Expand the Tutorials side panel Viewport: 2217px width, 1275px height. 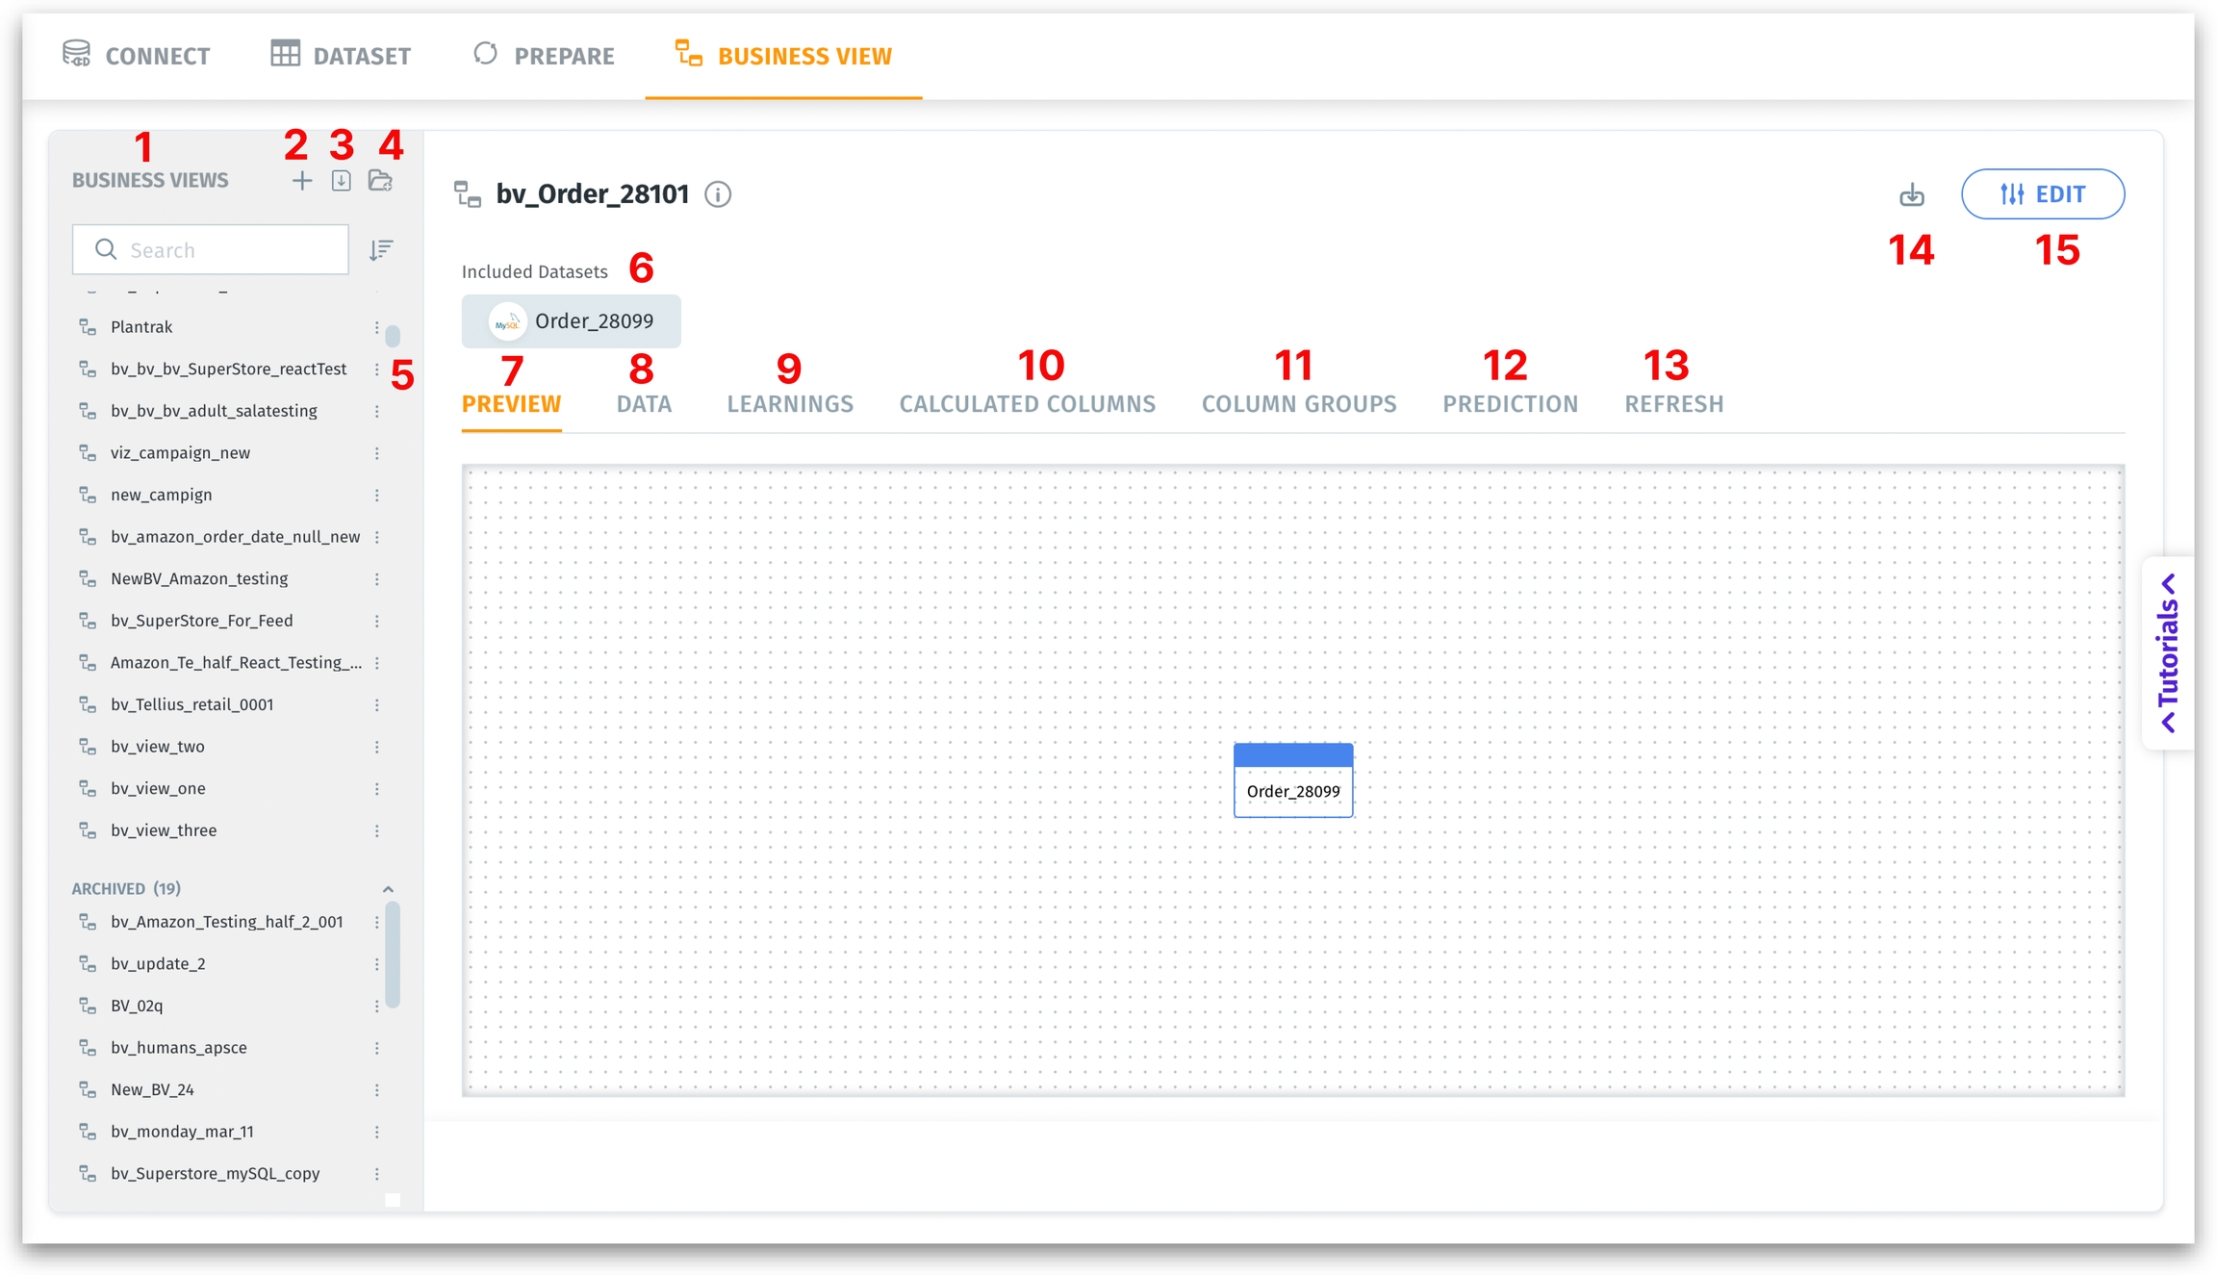pyautogui.click(x=2168, y=653)
